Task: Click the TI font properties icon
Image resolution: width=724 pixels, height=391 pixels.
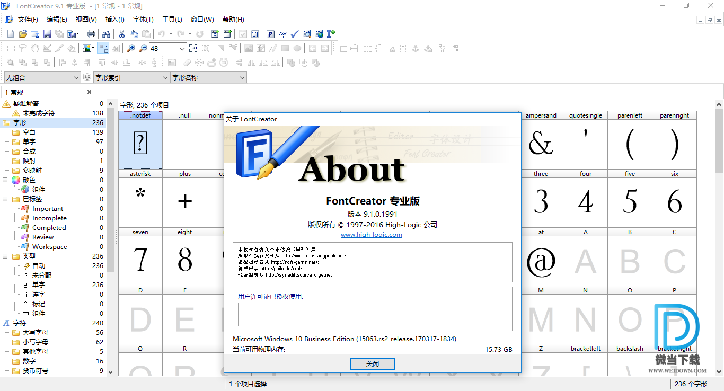Action: click(255, 34)
